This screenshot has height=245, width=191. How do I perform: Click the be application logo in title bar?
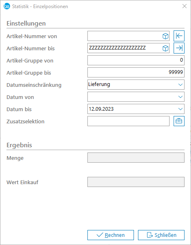coord(7,6)
